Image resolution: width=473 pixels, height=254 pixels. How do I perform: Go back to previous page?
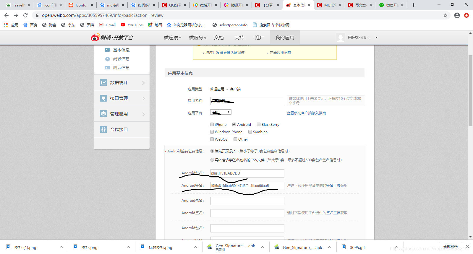[x=7, y=15]
